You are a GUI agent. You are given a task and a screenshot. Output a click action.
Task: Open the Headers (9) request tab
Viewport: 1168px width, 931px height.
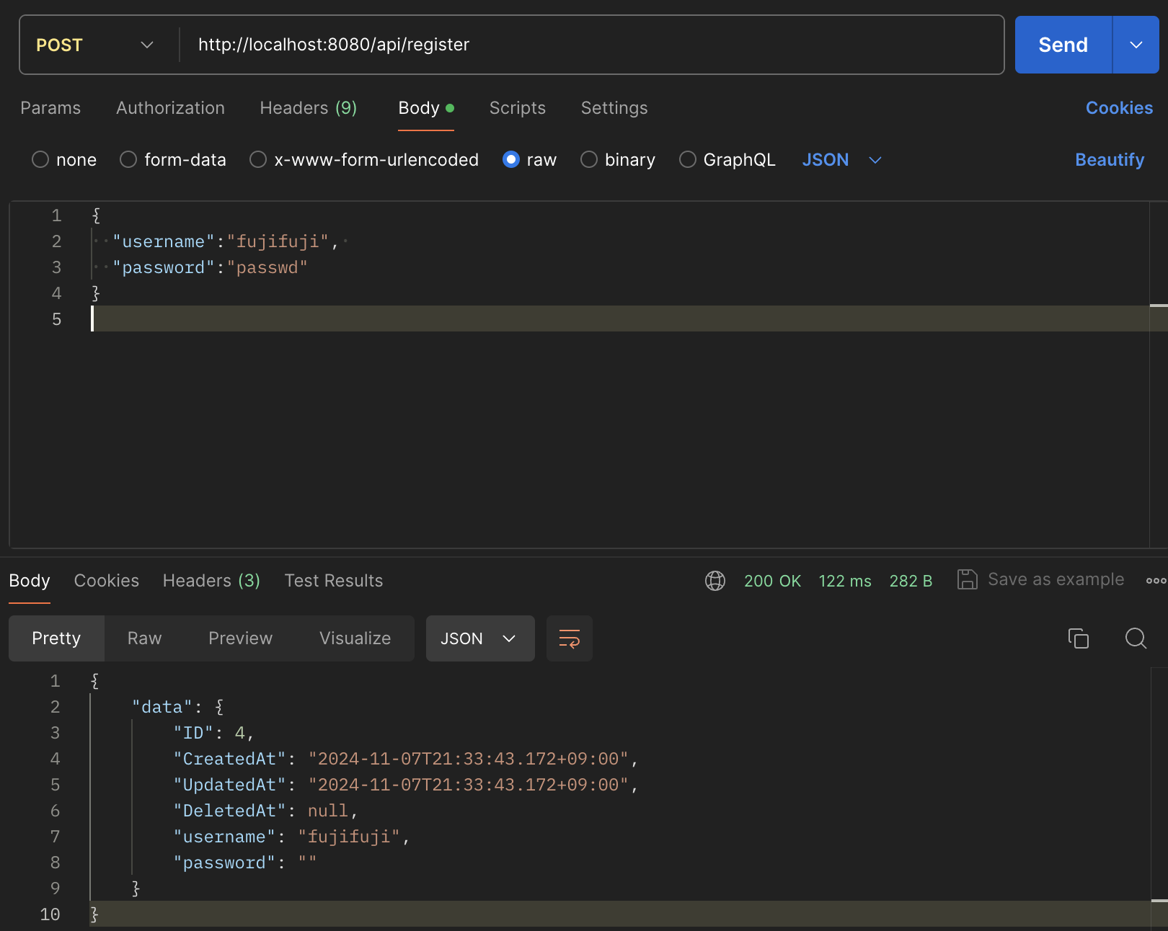click(307, 107)
